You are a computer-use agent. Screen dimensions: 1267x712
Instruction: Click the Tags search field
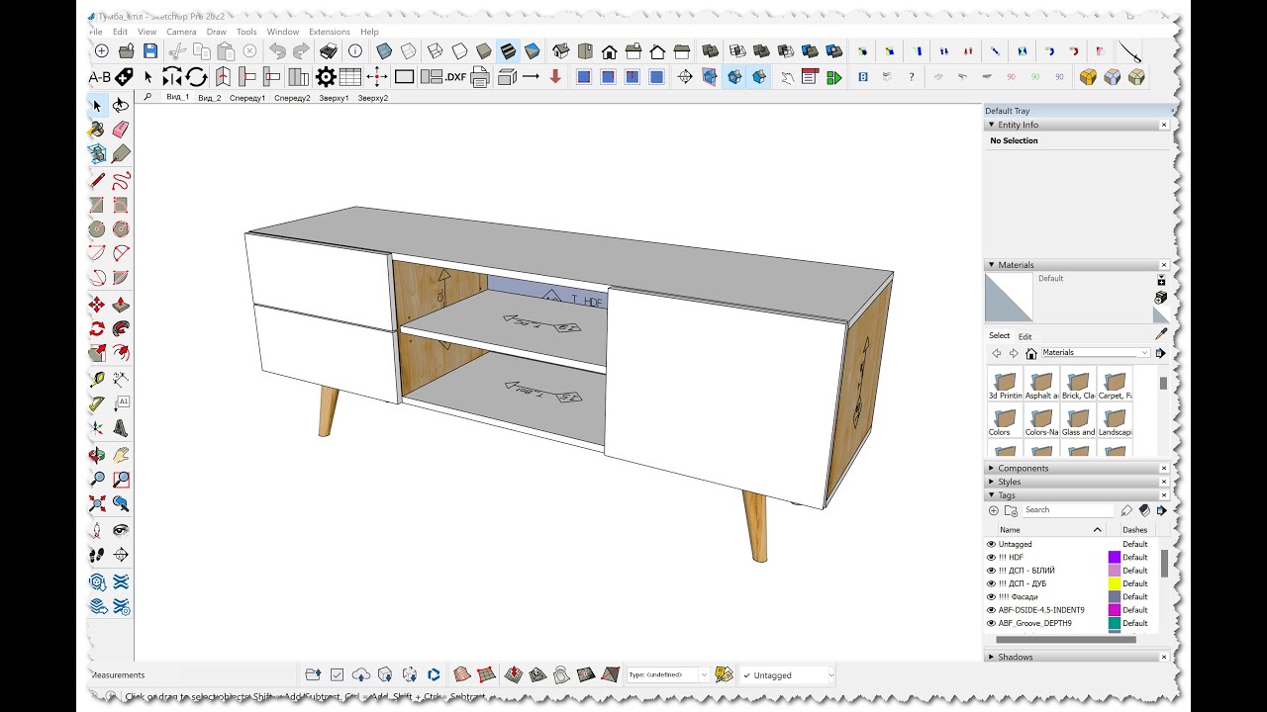coord(1067,510)
